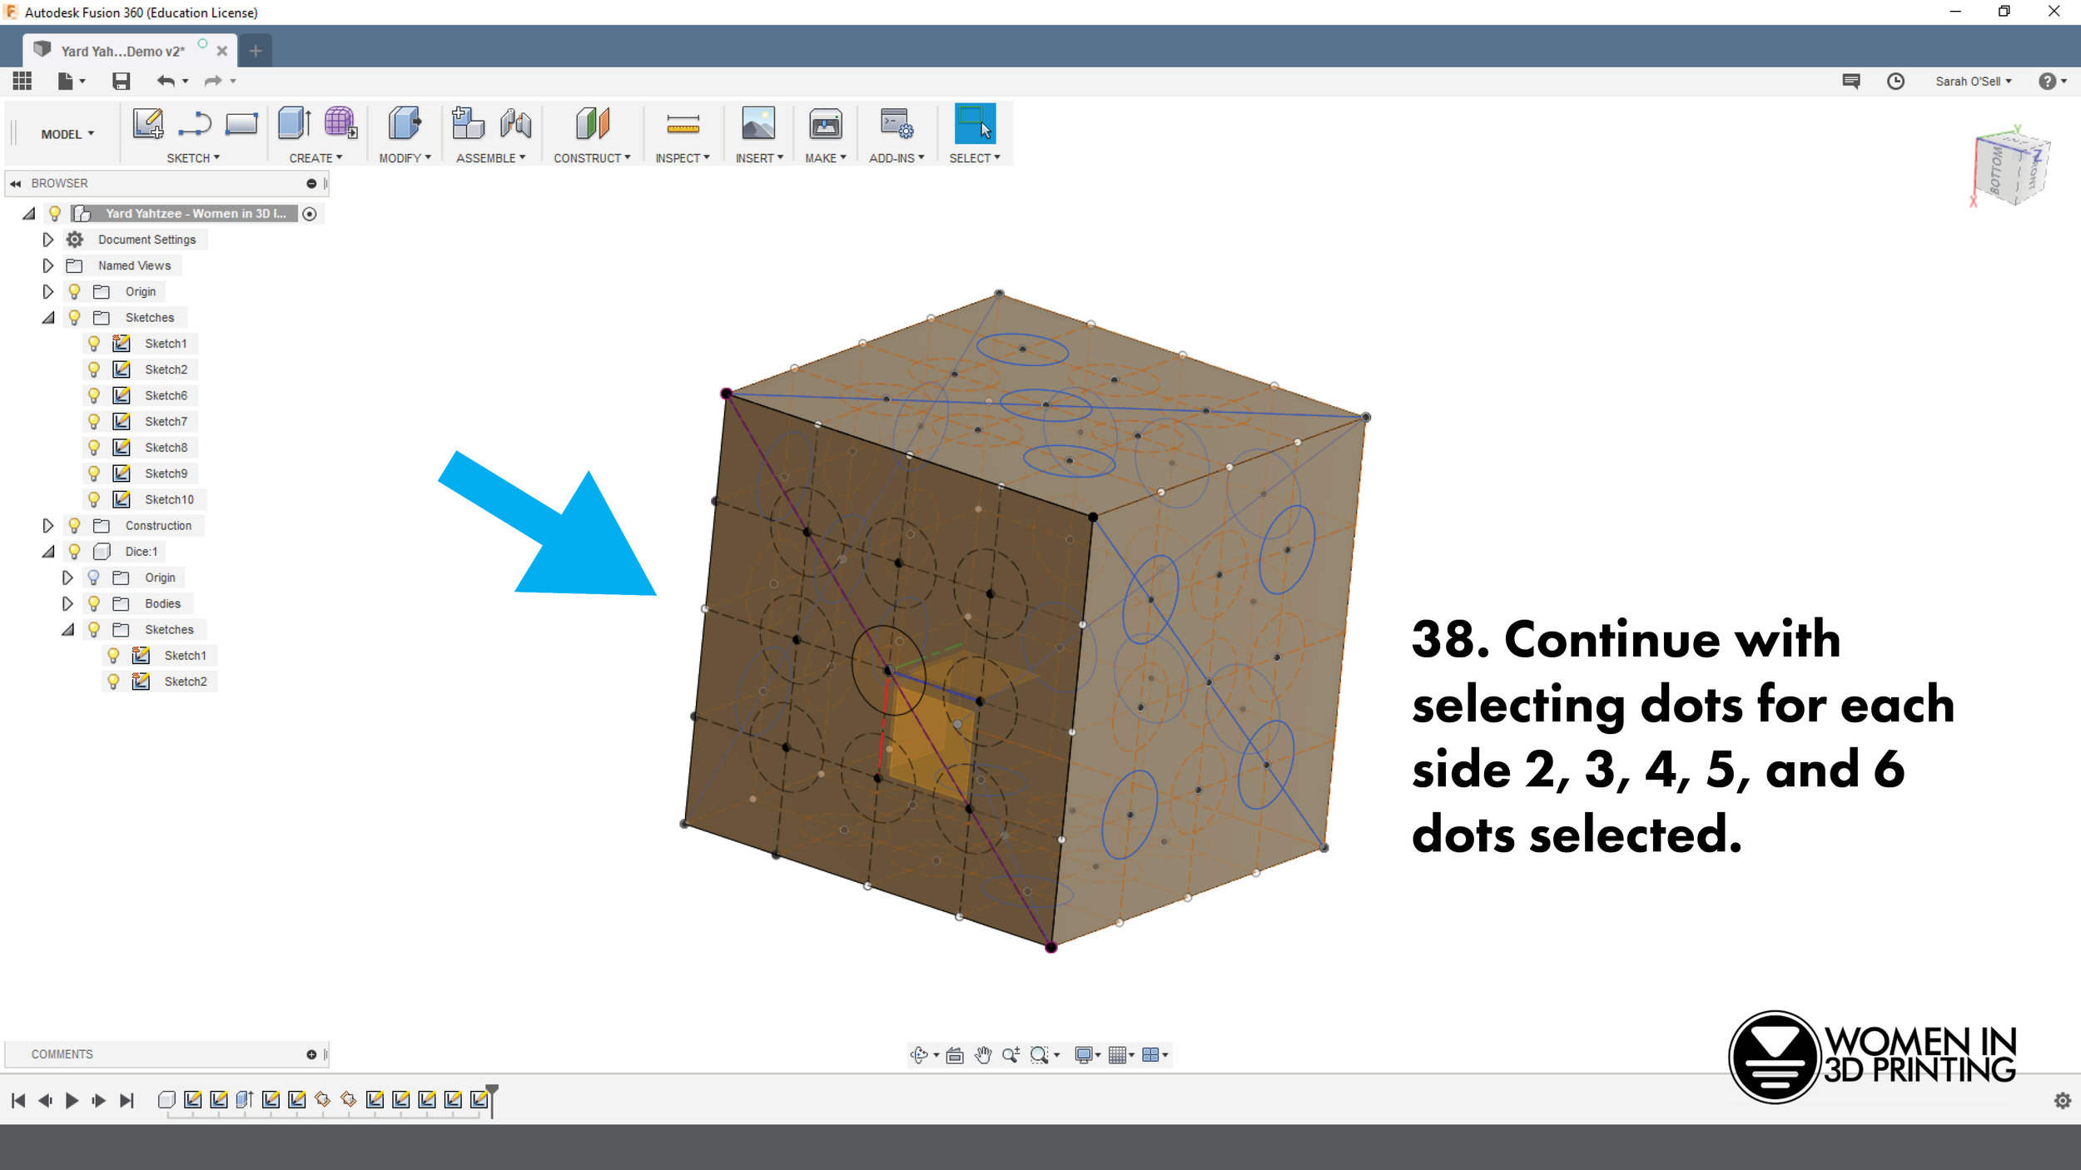Click the Insert image icon

tap(758, 123)
